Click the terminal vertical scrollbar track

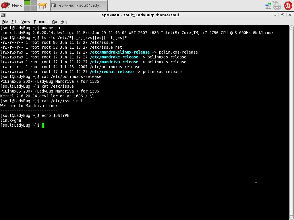(x=292, y=123)
